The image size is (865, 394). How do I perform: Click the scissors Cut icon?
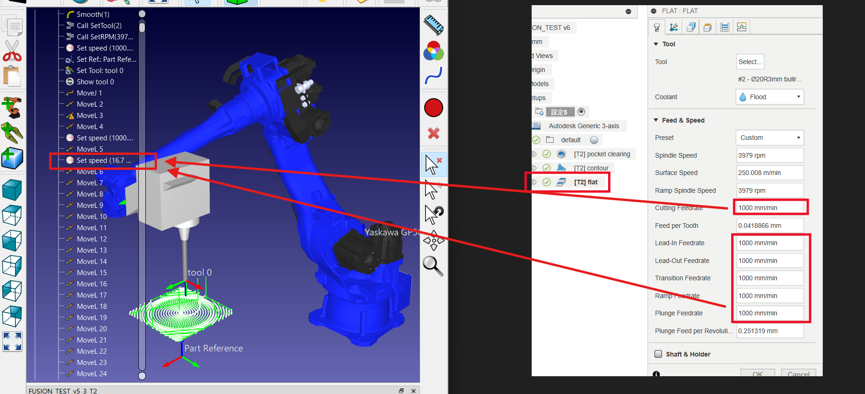coord(12,51)
